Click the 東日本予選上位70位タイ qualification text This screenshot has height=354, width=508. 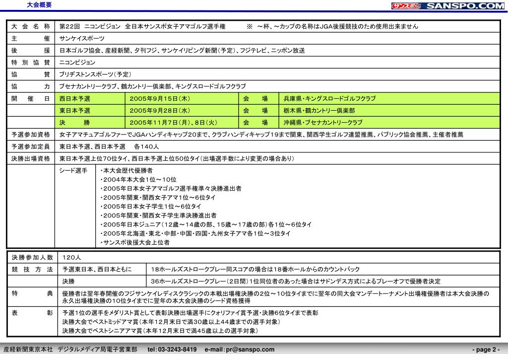pyautogui.click(x=177, y=158)
